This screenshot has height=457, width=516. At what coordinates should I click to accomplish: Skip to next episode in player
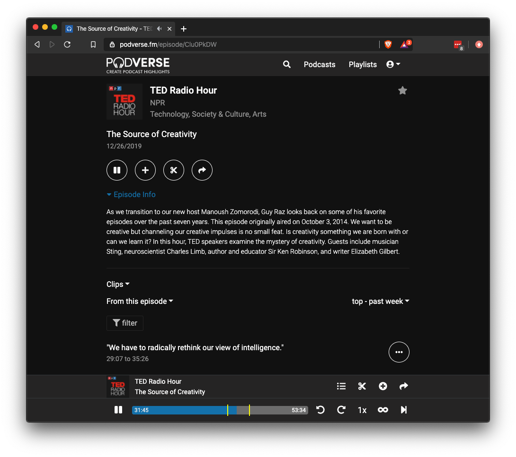click(x=404, y=410)
